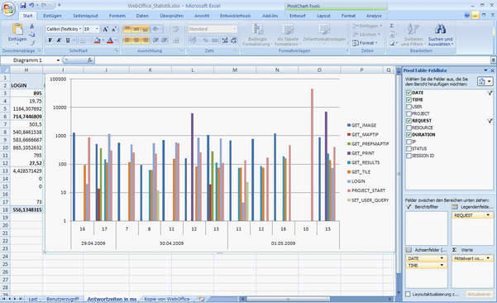Click the horizontal worksheet scrollbar

click(x=318, y=299)
